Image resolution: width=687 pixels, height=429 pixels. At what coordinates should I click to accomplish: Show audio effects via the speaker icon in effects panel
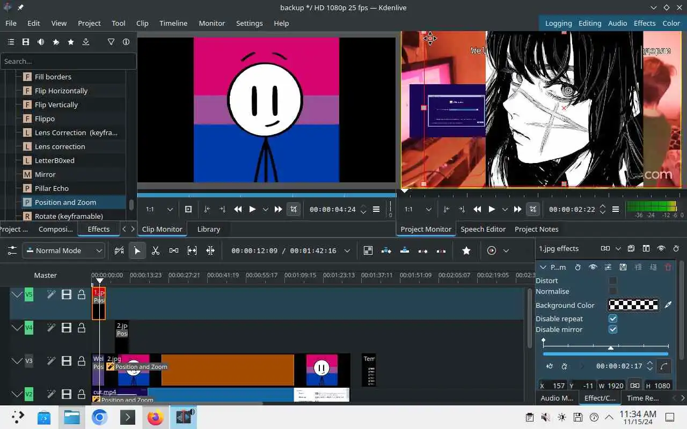(41, 42)
